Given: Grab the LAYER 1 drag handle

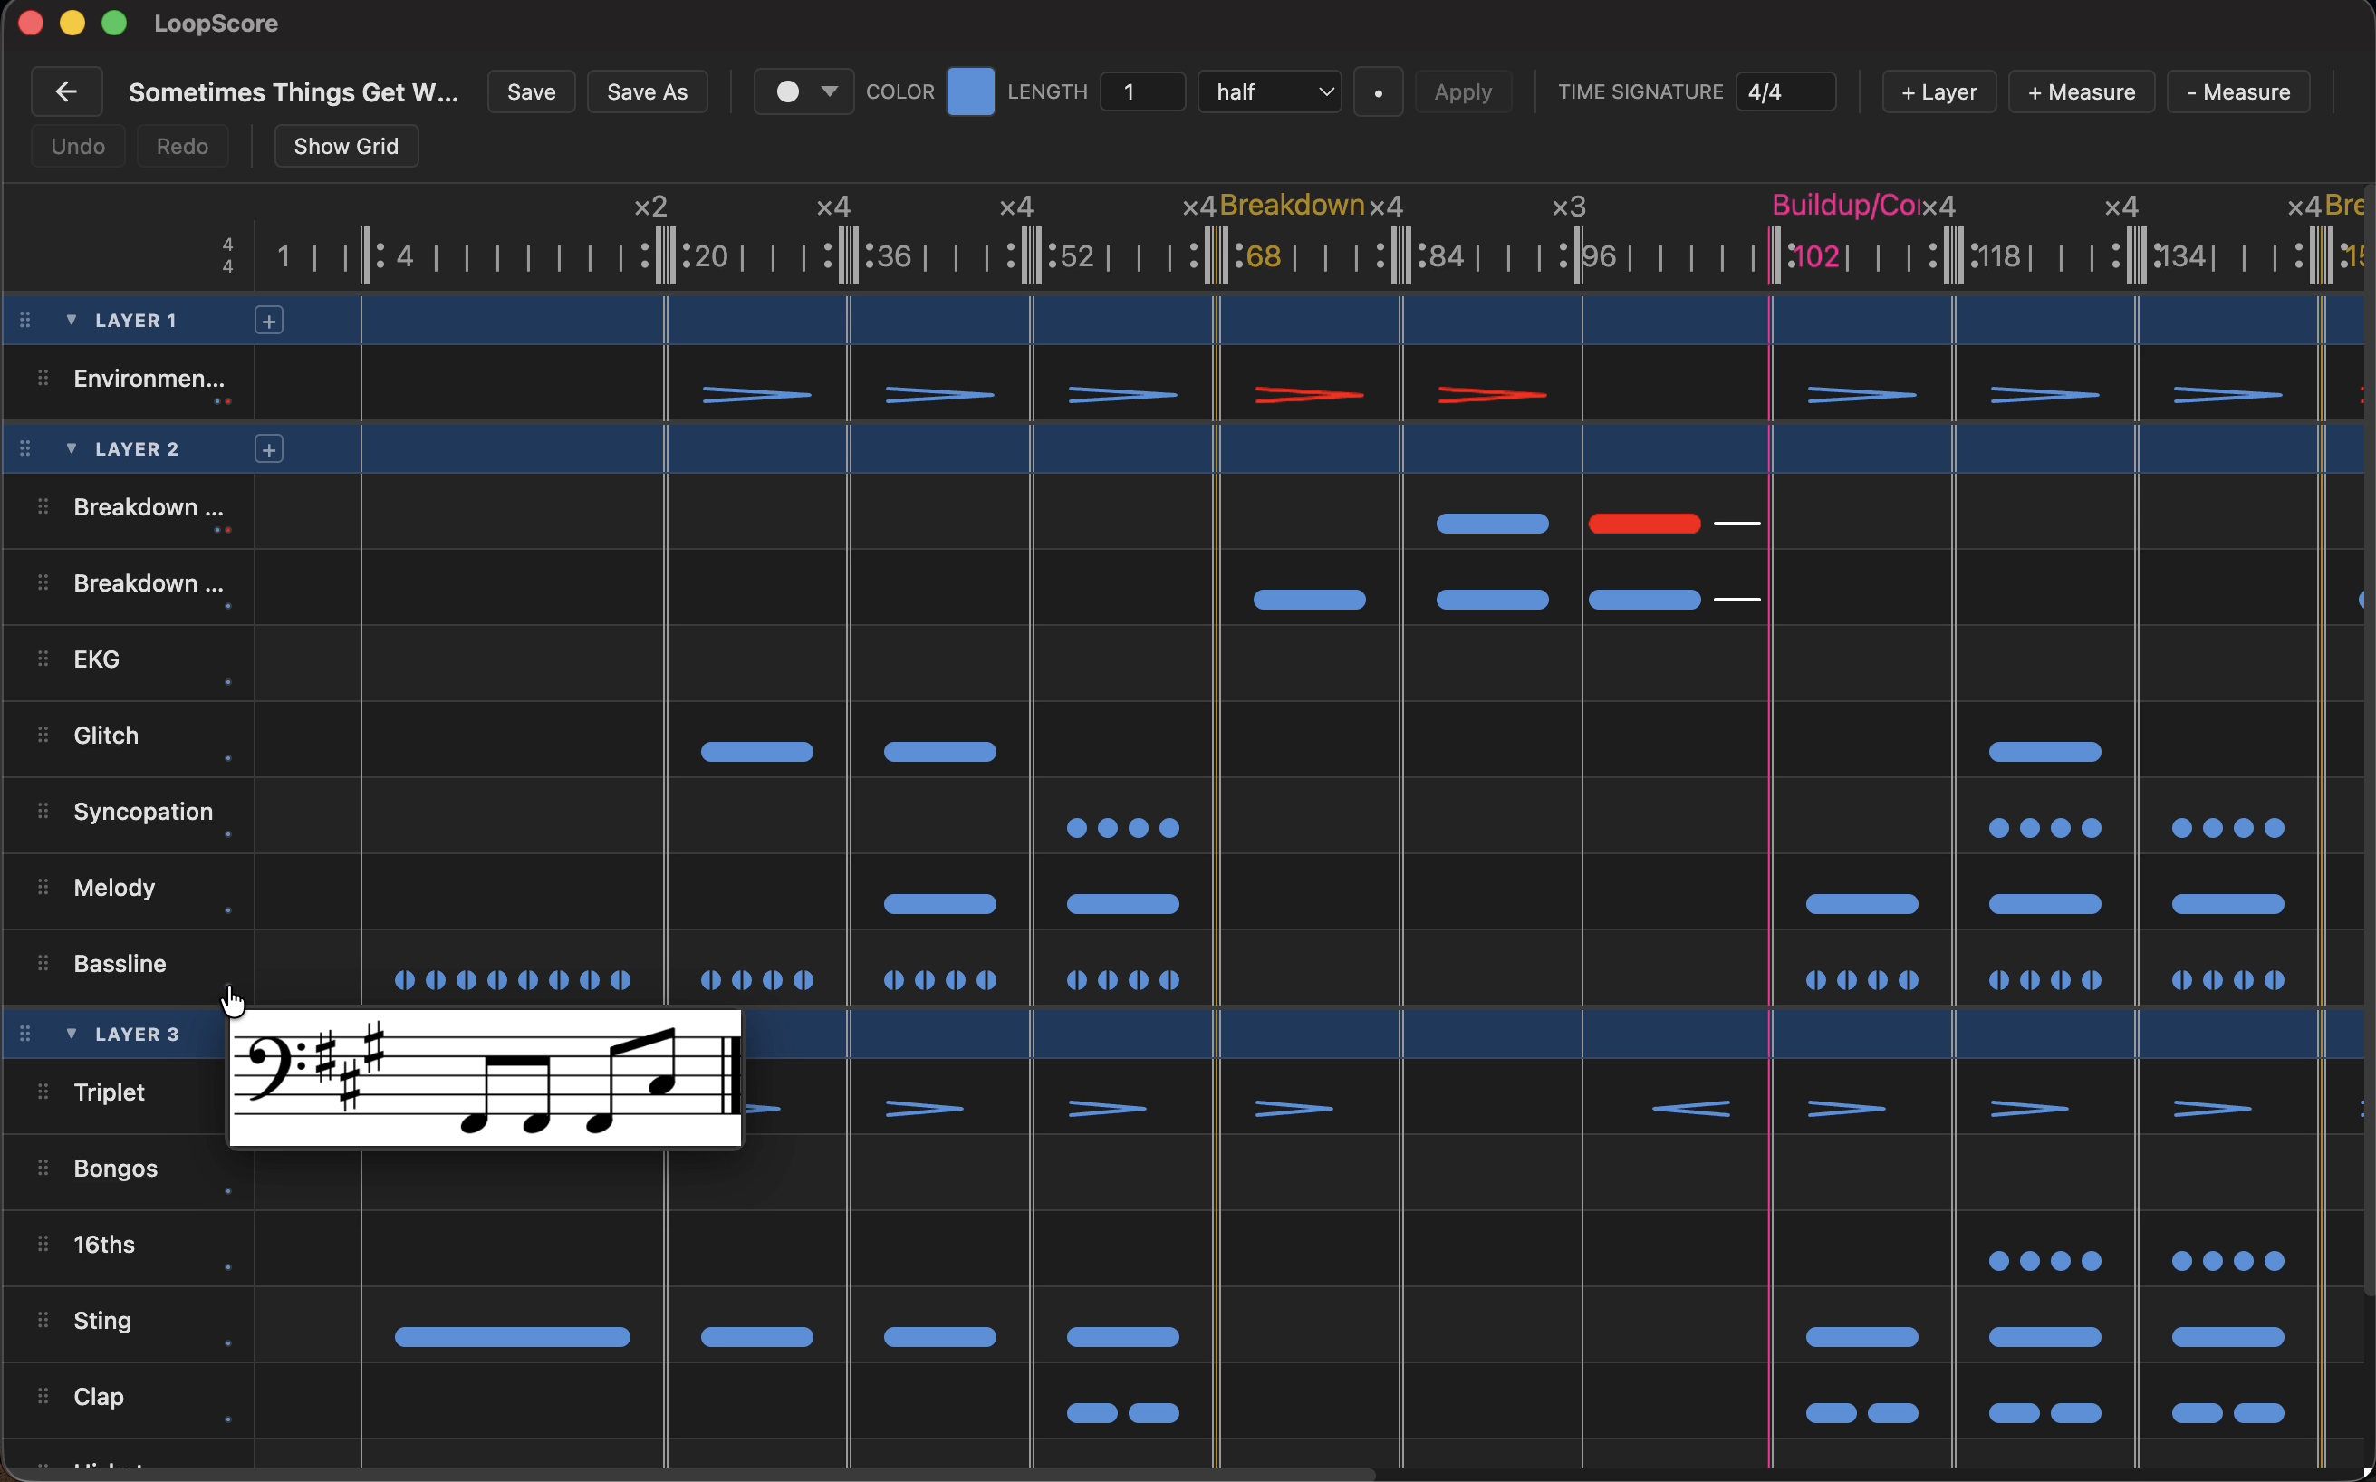Looking at the screenshot, I should point(25,320).
